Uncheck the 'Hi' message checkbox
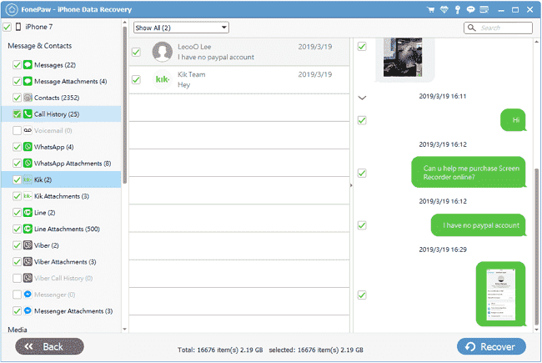 pos(362,120)
